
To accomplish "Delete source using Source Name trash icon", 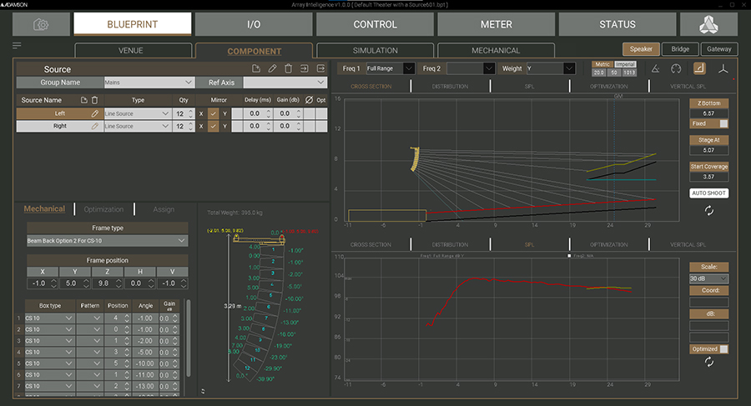I will [x=95, y=100].
